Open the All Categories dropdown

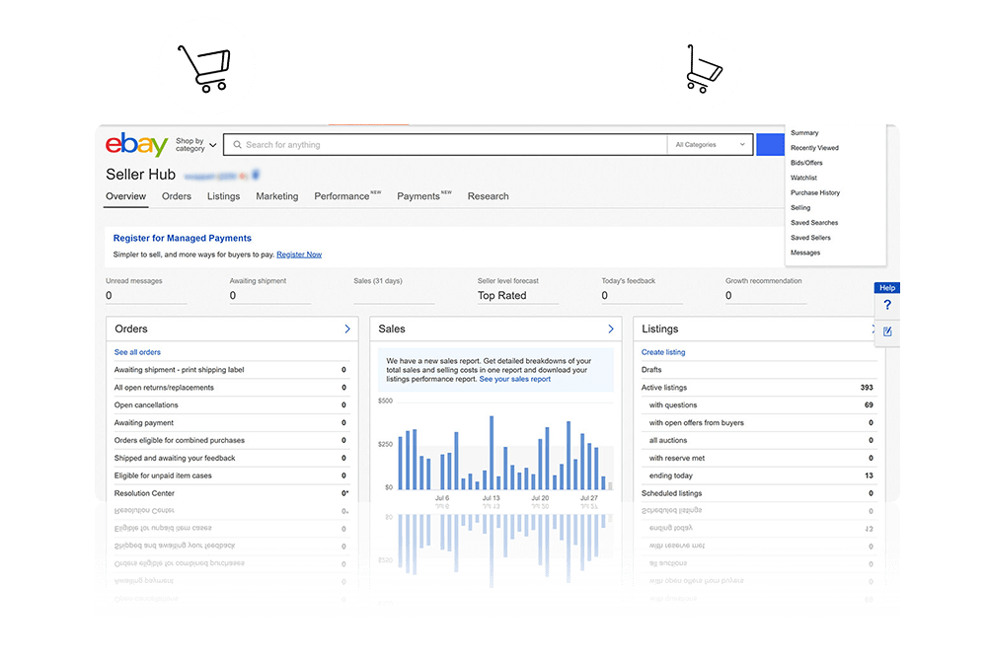709,144
